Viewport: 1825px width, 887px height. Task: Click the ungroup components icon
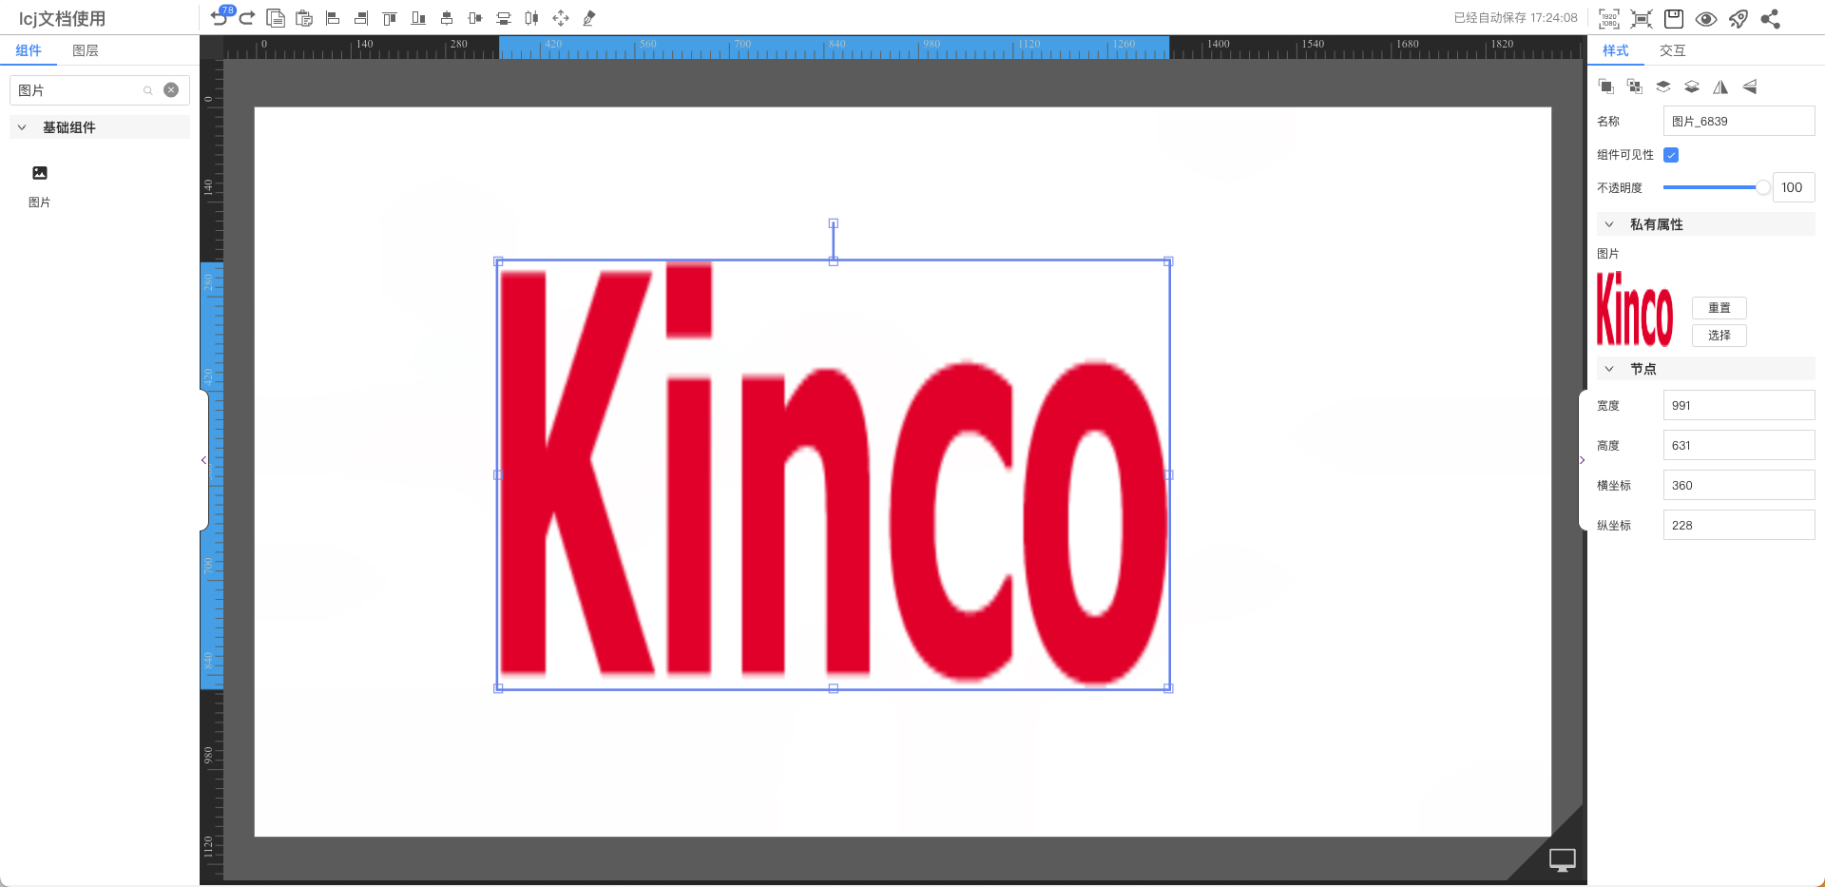tap(1635, 87)
